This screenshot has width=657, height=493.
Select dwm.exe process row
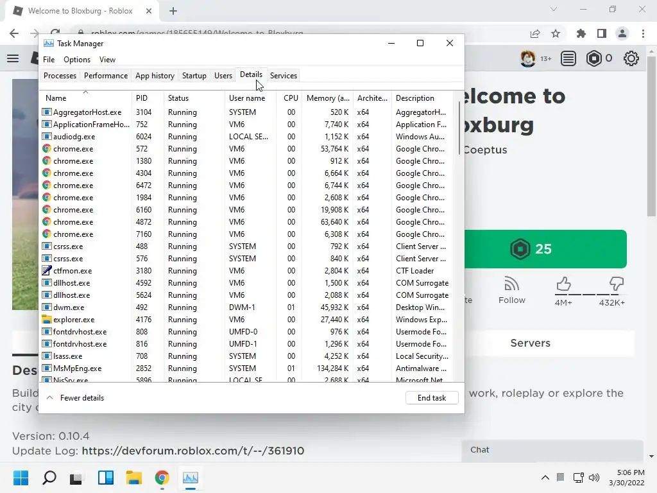coord(247,307)
